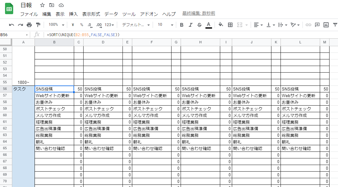Click merge cells icon

click(x=240, y=25)
